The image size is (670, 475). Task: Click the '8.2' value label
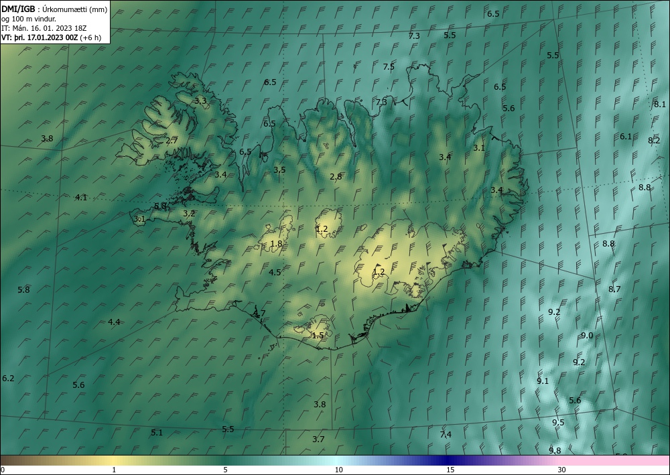point(654,141)
